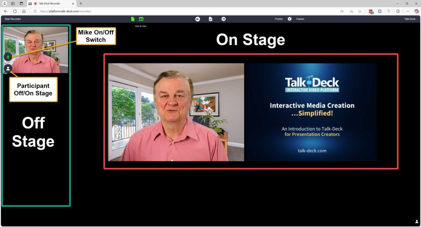
Task: Click the Talk-Deck intro slide on stage
Action: coord(312,112)
